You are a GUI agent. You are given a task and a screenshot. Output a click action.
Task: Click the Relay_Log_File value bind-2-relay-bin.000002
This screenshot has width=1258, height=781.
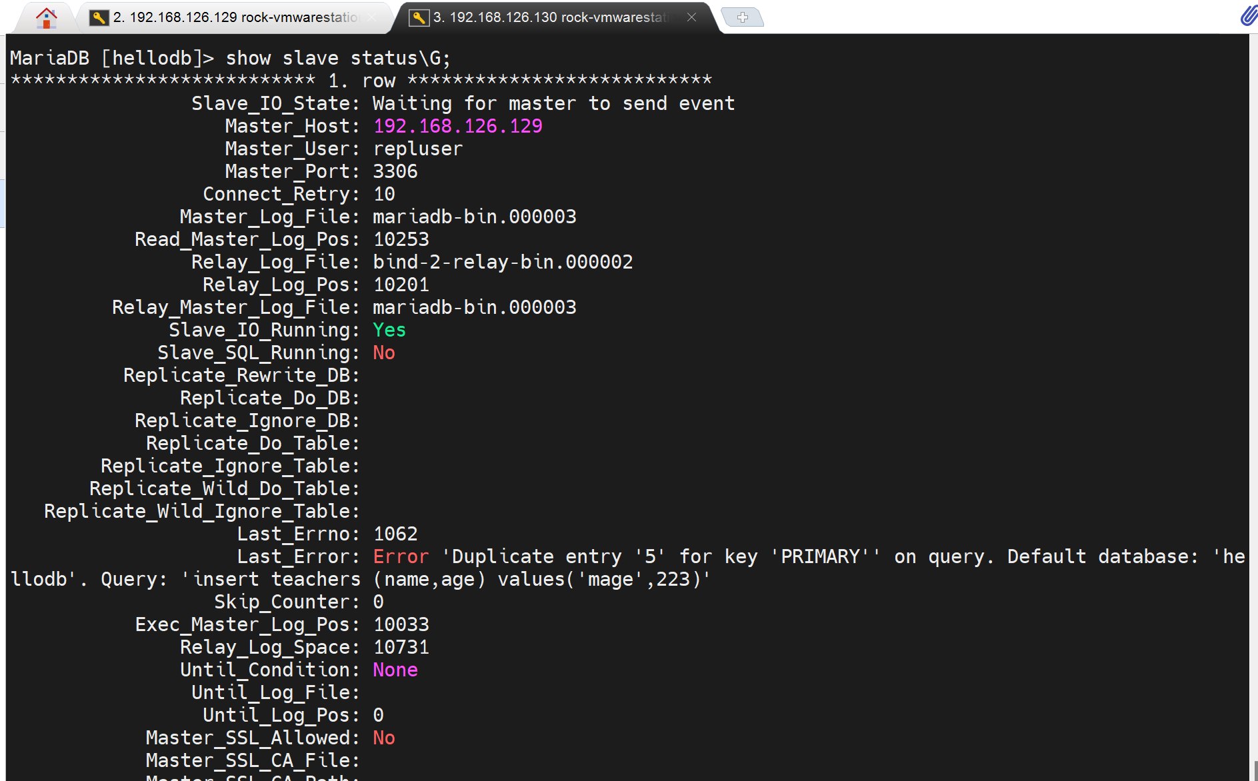pos(503,262)
